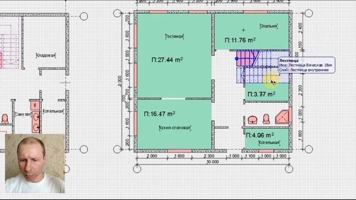Select the Гостиная room label
Image resolution: width=356 pixels, height=200 pixels.
174,36
